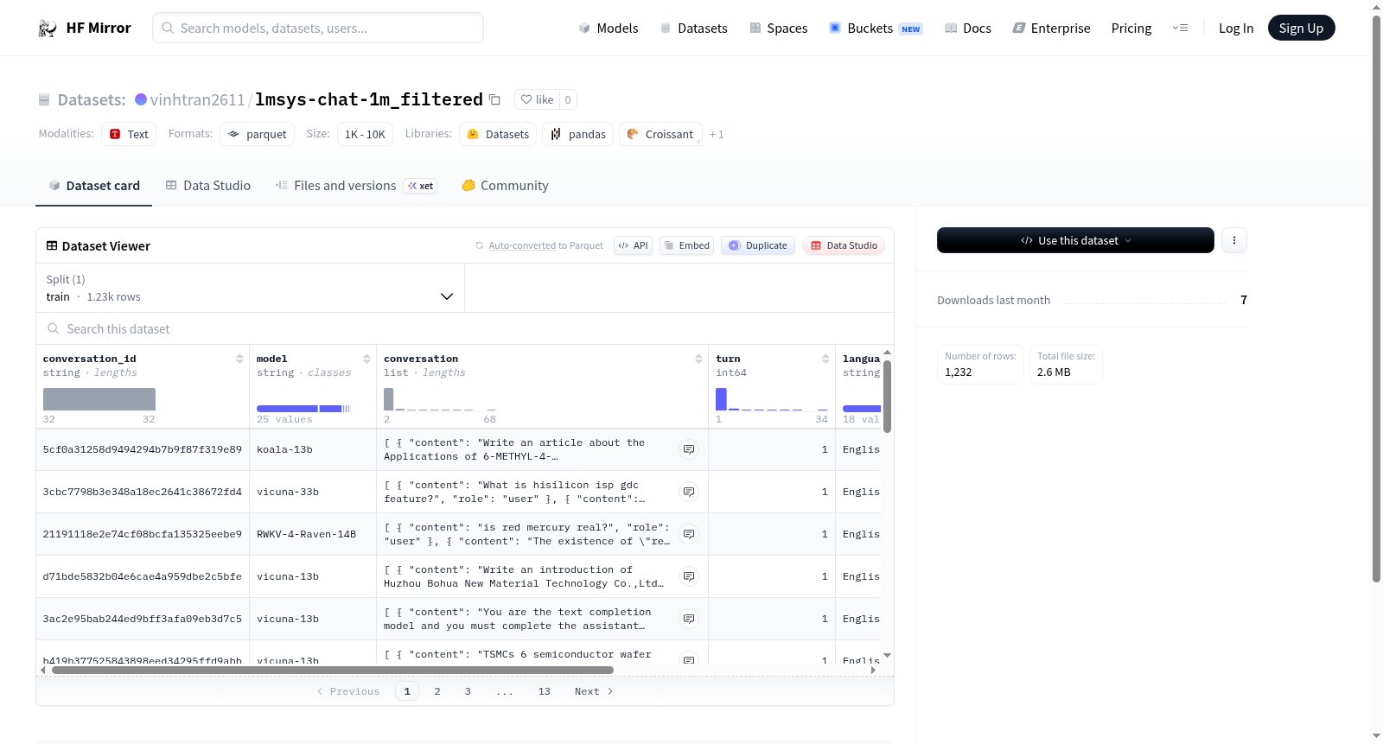Go to Pricing page
The height and width of the screenshot is (744, 1383).
pos(1131,29)
